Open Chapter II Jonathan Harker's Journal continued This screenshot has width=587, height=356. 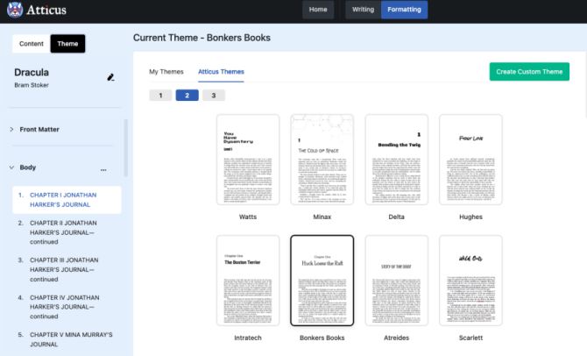tap(67, 232)
